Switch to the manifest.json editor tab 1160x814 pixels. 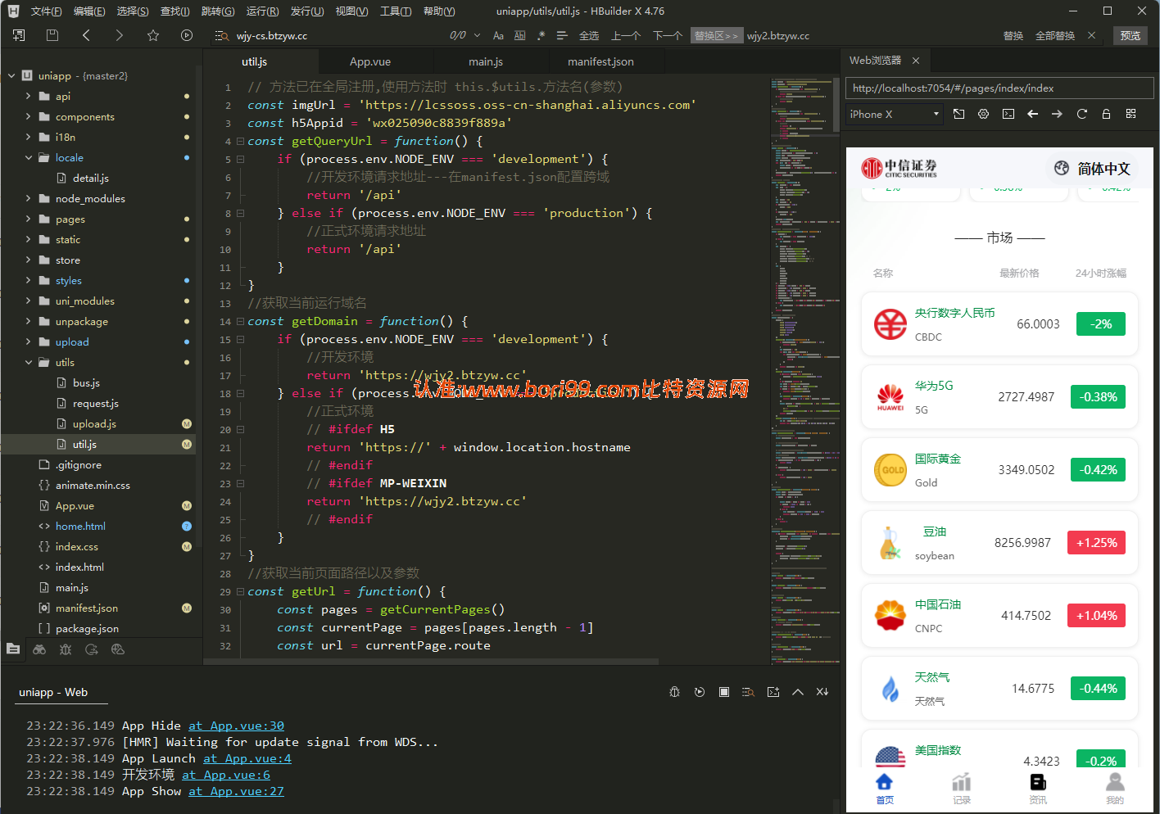tap(600, 61)
